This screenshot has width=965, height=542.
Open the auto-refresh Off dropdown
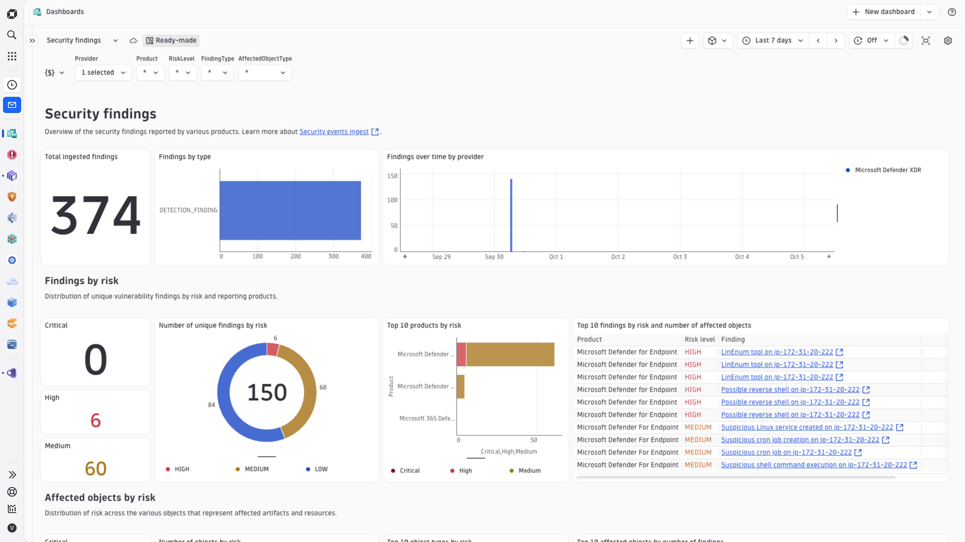872,40
